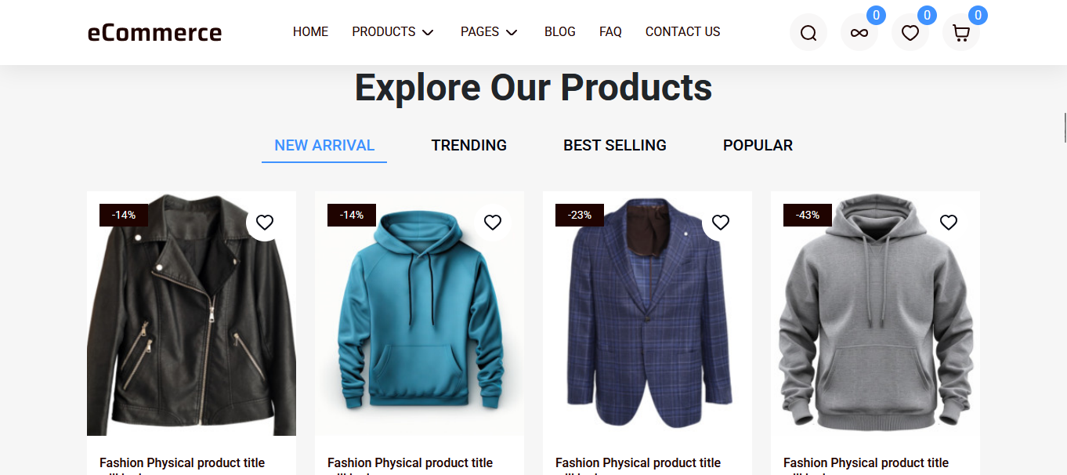Viewport: 1067px width, 475px height.
Task: Favorite the blue hoodie with heart icon
Action: pyautogui.click(x=493, y=222)
